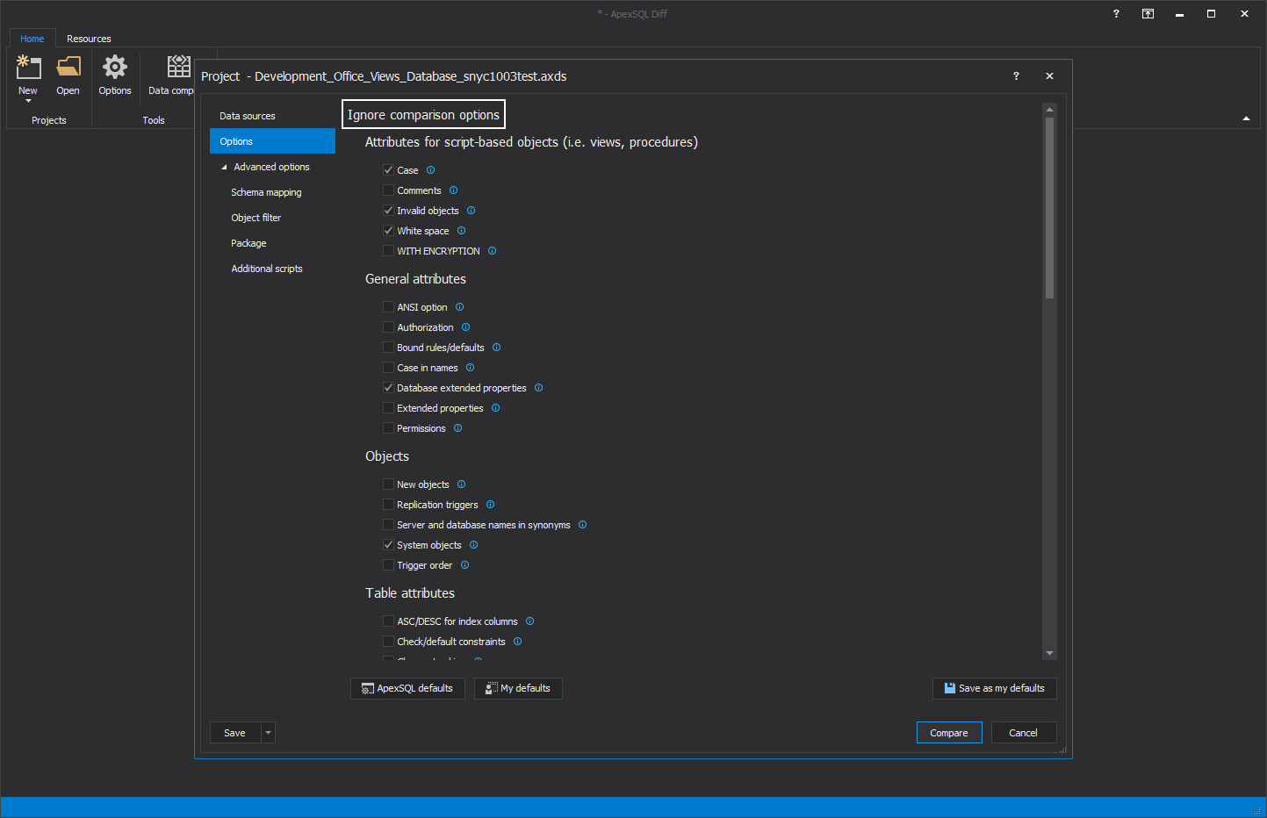Open the Save button dropdown arrow

tap(269, 733)
